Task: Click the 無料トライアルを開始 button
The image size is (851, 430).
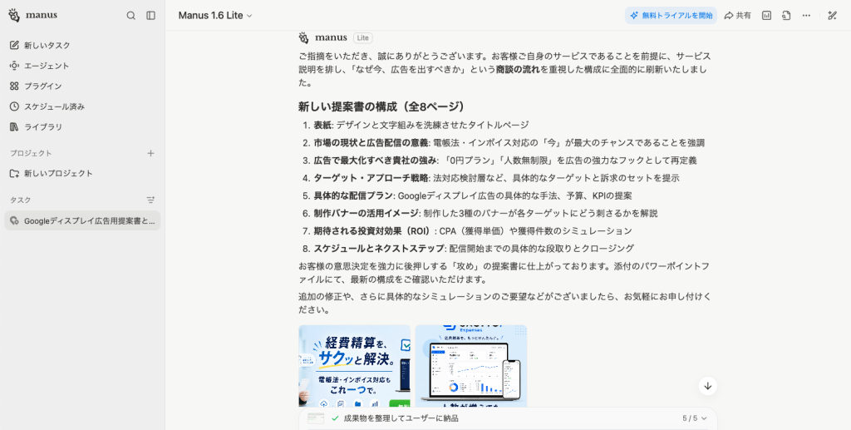Action: 671,16
